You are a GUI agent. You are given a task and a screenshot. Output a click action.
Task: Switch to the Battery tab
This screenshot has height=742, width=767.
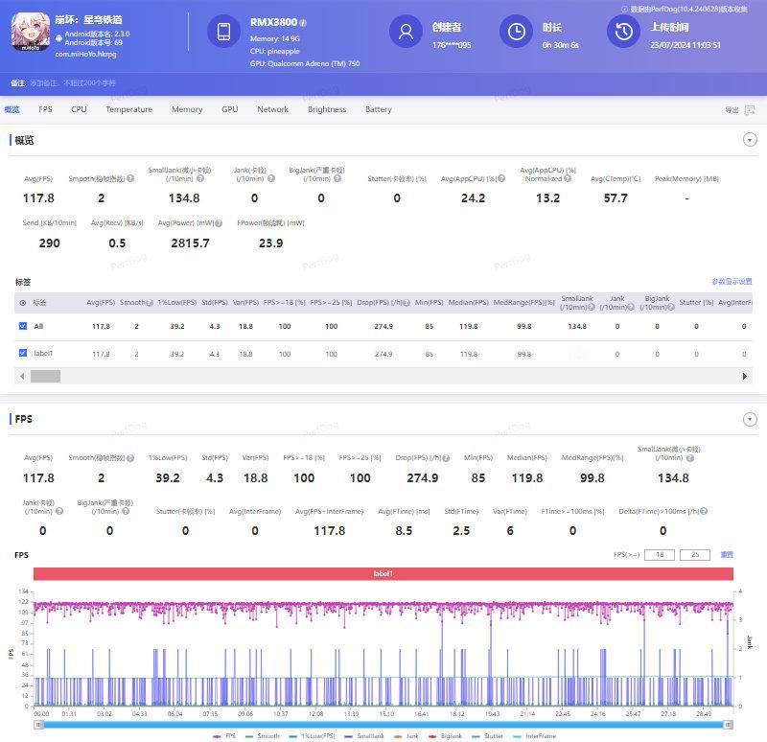pos(378,109)
